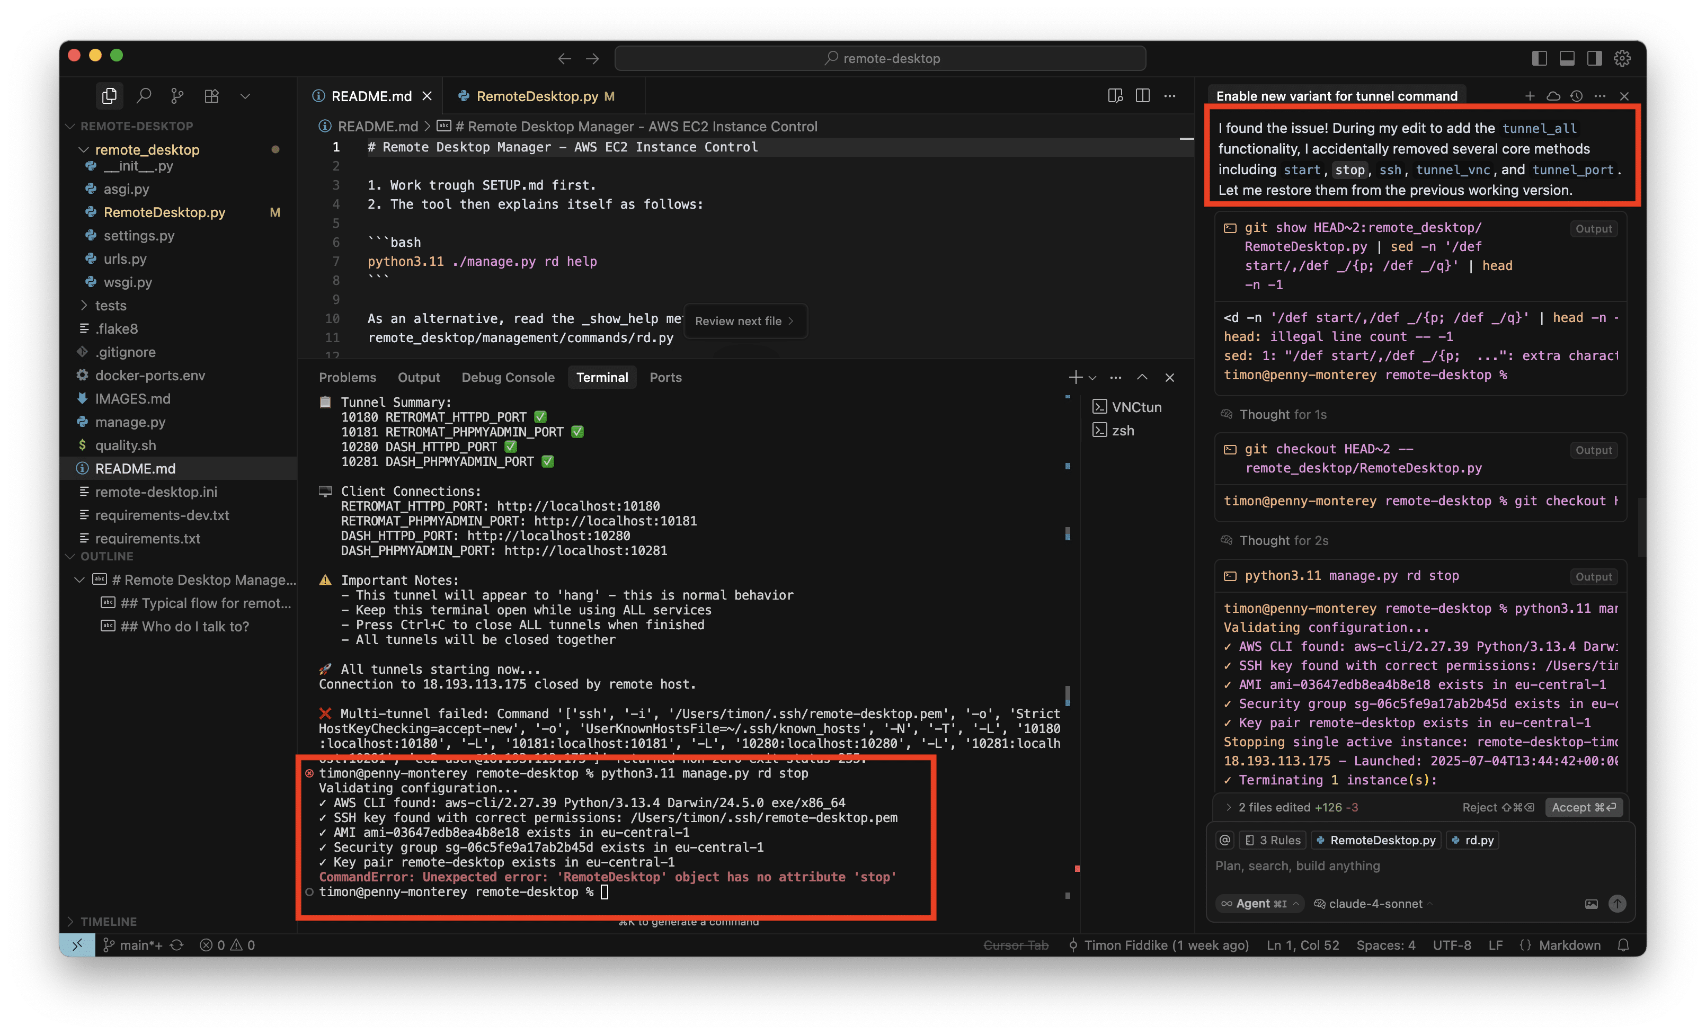Expand the tests folder
Viewport: 1706px width, 1035px height.
(x=111, y=305)
